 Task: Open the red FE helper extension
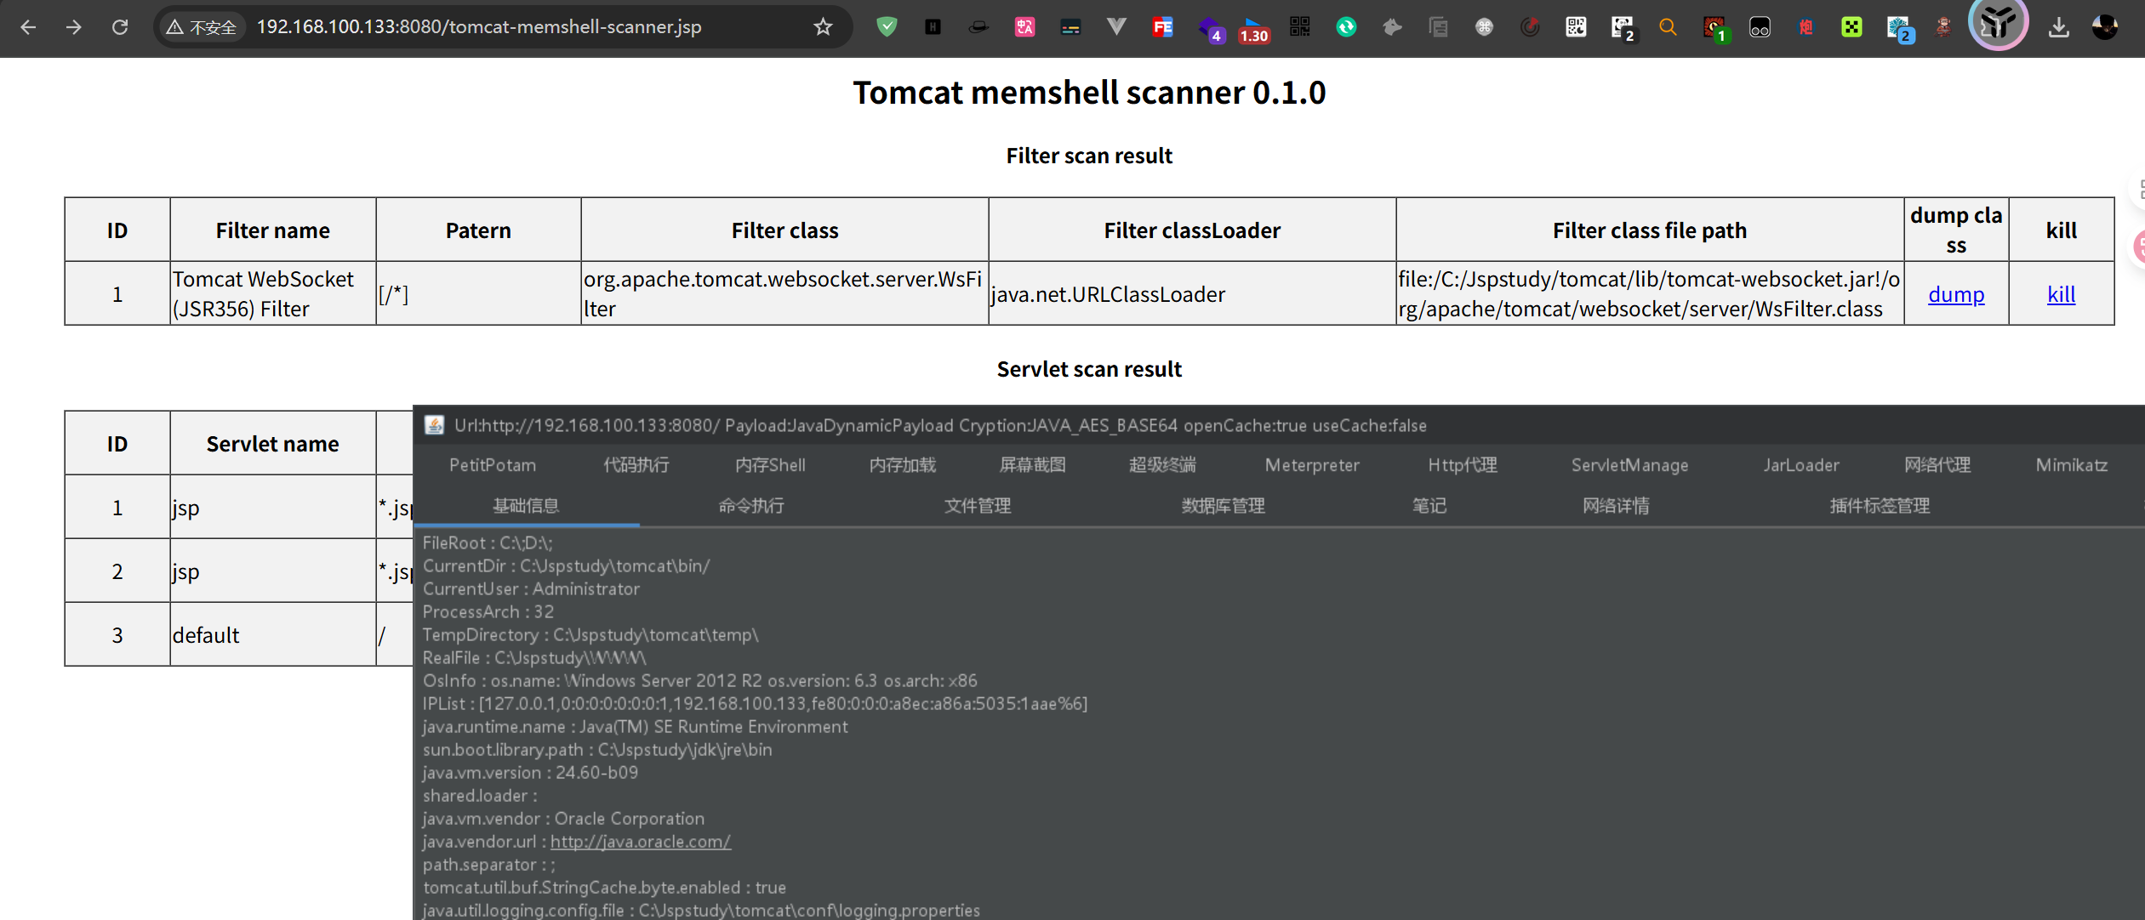click(x=1162, y=27)
